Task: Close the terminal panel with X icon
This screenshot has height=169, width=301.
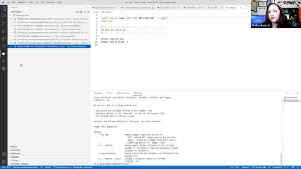Action: (297, 93)
